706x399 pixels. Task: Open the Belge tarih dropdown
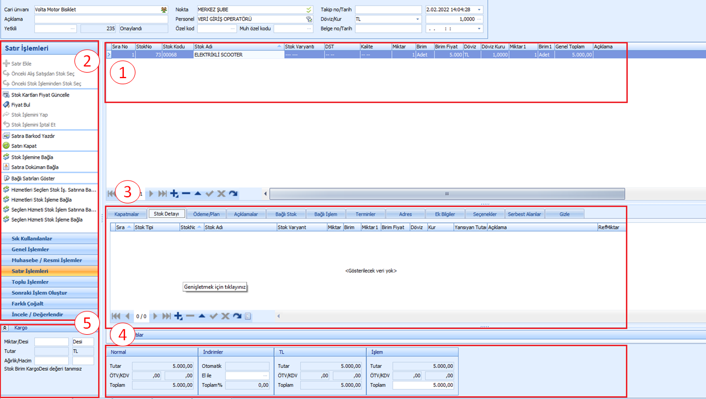tap(479, 28)
